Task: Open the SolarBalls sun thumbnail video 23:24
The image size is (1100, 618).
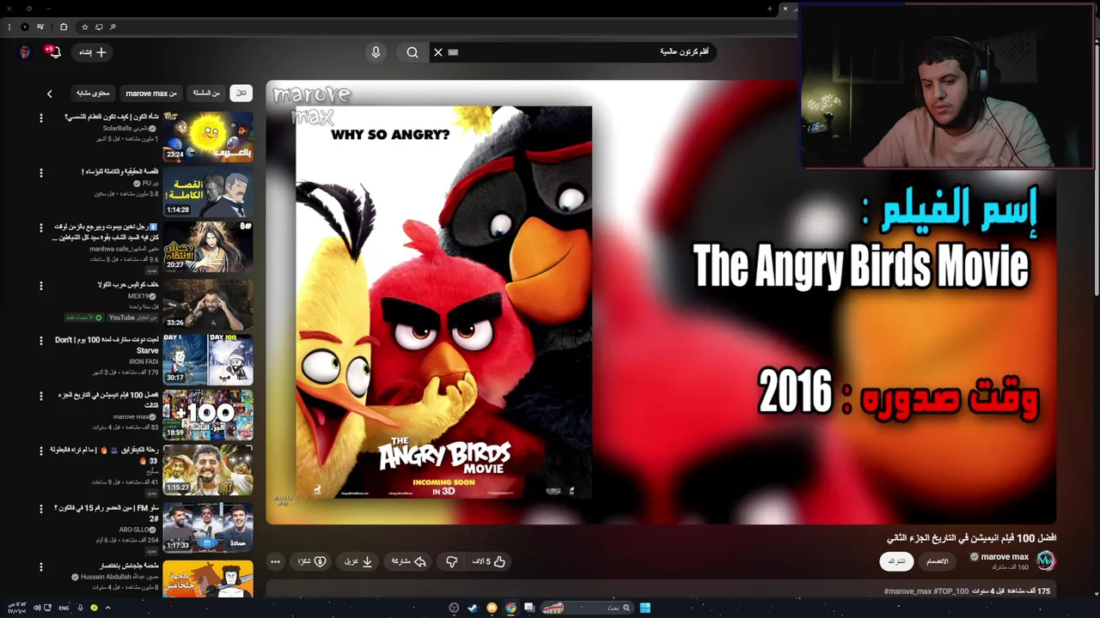Action: tap(208, 136)
